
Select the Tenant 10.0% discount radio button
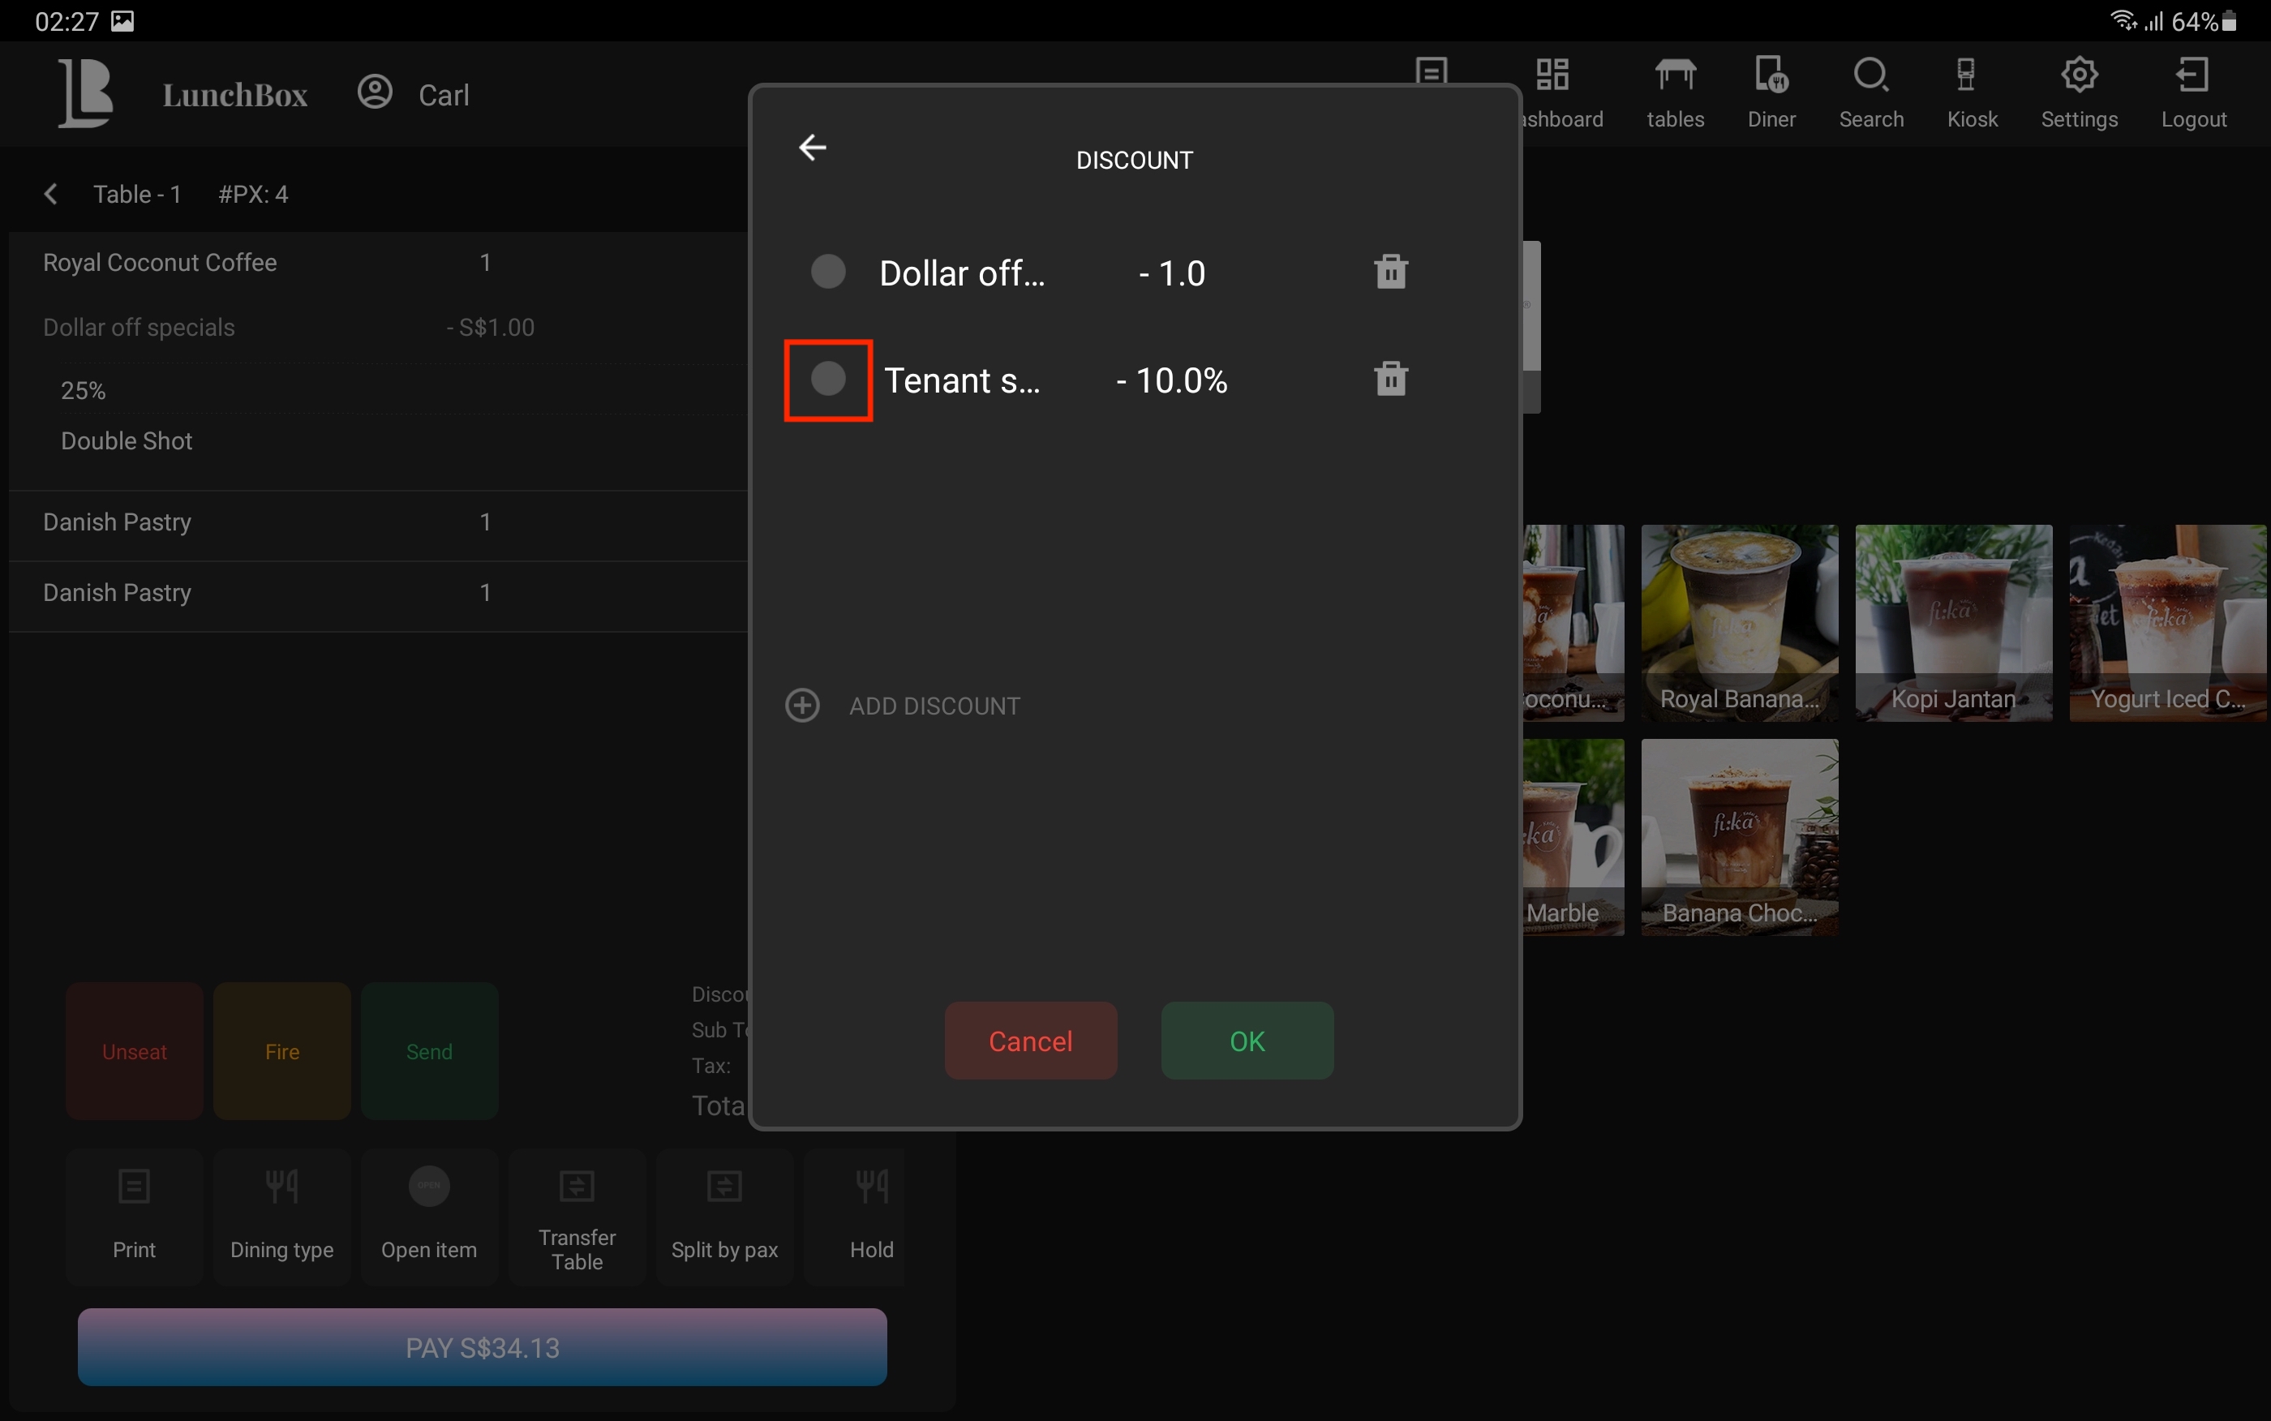coord(828,379)
